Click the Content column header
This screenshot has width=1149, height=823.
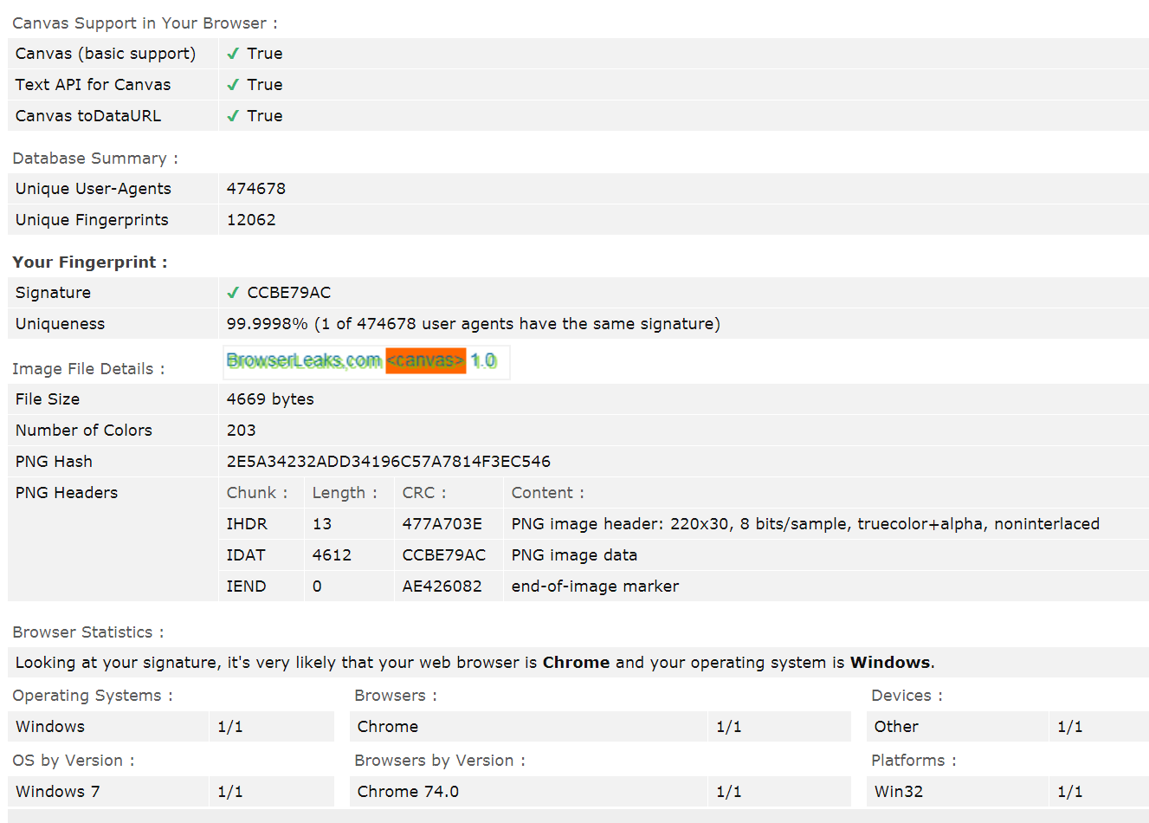(x=548, y=493)
